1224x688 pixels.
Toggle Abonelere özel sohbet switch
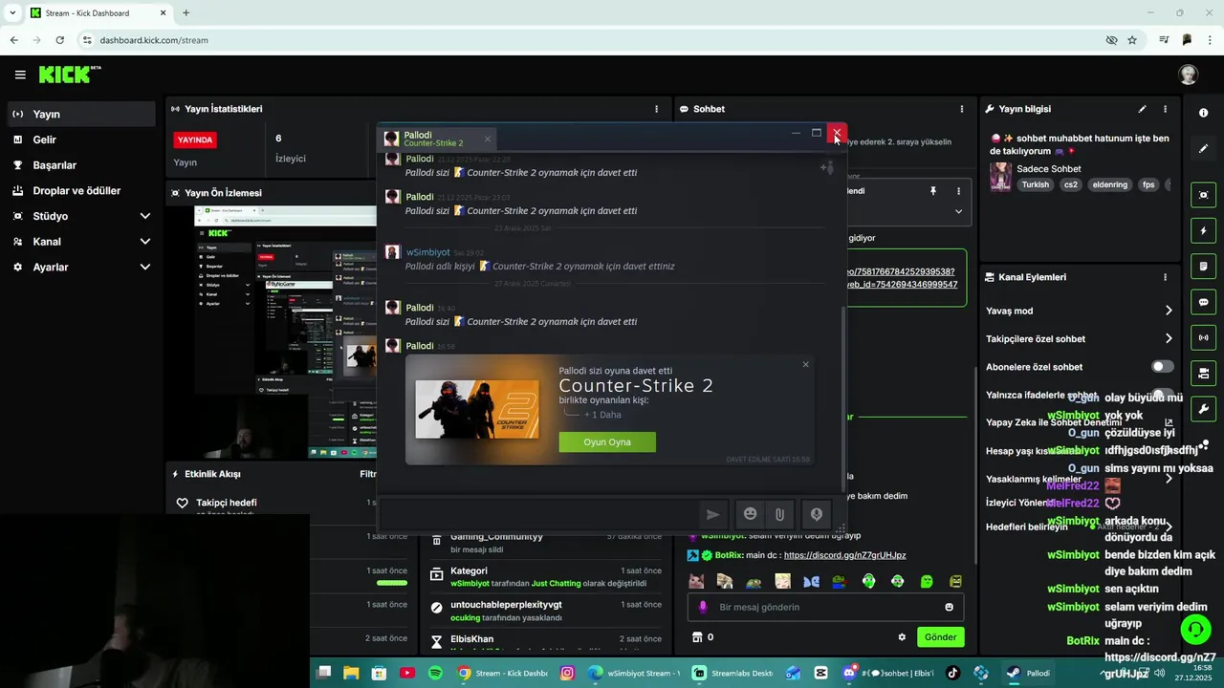coord(1162,367)
